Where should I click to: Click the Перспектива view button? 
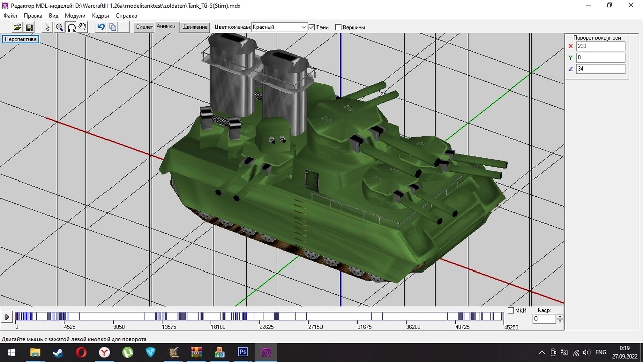pos(21,39)
